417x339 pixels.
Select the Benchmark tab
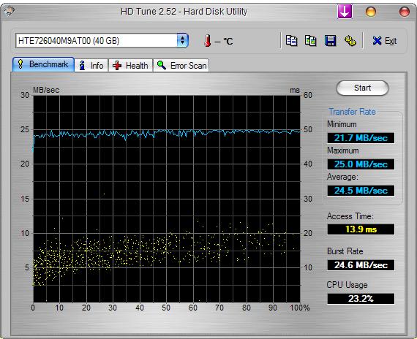43,64
